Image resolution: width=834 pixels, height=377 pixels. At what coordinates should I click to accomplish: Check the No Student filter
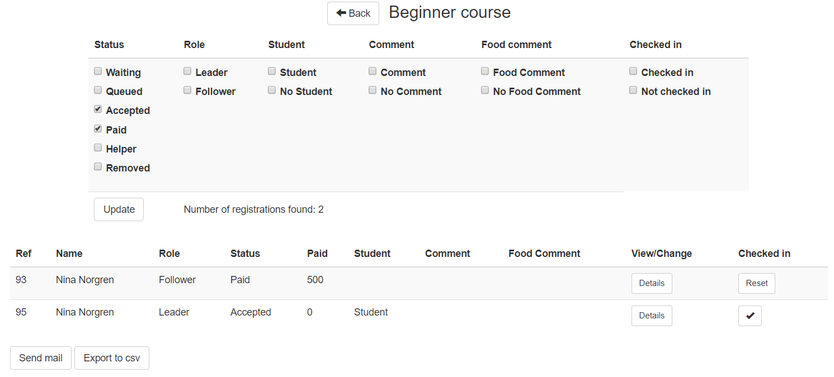272,90
